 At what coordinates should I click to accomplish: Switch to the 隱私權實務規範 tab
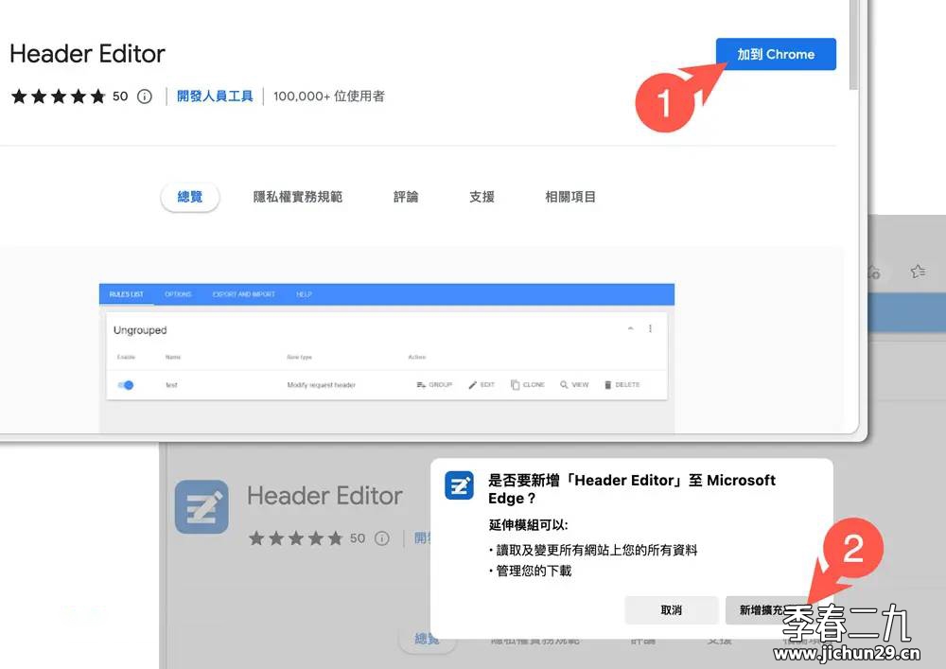point(297,197)
